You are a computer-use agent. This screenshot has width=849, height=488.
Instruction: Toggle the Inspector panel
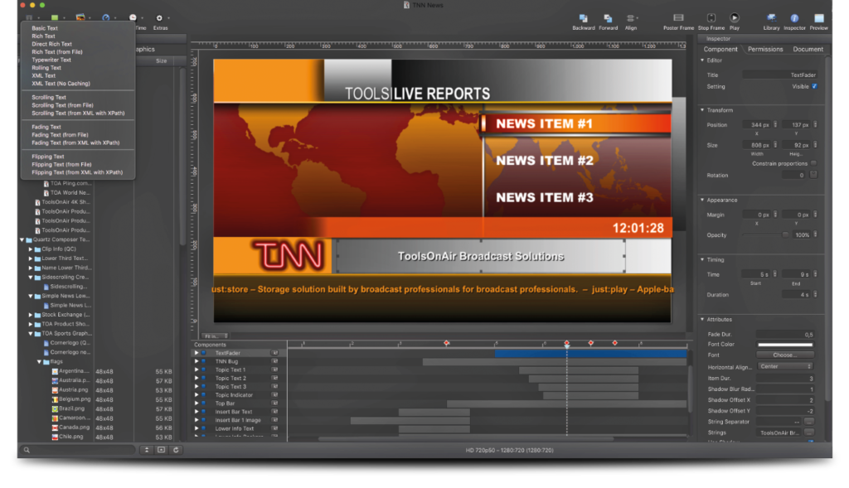point(794,18)
